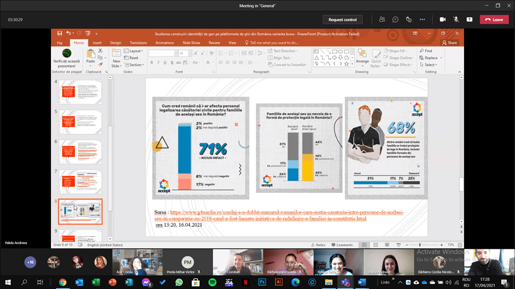Open the share content tray
Screen dimensions: 515x289
tap(470, 19)
